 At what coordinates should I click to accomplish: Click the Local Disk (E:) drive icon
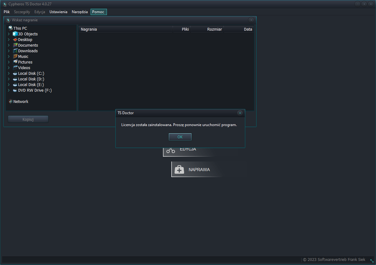[15, 85]
